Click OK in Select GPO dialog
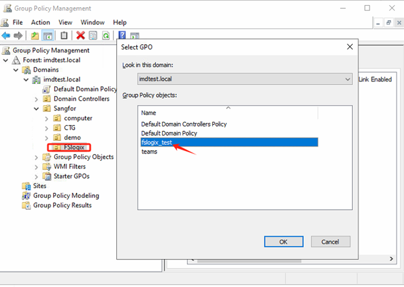 click(x=283, y=242)
